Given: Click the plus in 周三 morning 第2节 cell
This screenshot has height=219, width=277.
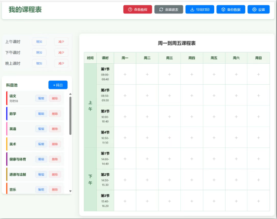Looking at the screenshot, I should [x=169, y=96].
